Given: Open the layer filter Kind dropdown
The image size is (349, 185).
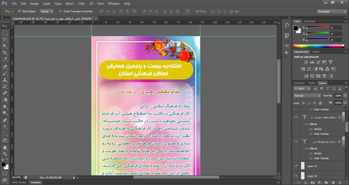Looking at the screenshot, I should point(302,89).
